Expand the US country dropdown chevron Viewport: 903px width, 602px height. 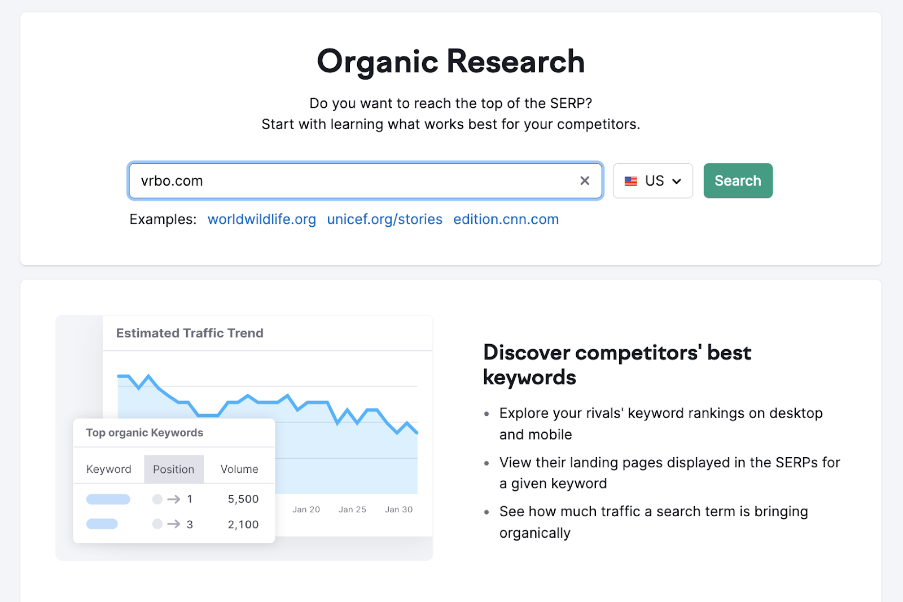pyautogui.click(x=677, y=181)
